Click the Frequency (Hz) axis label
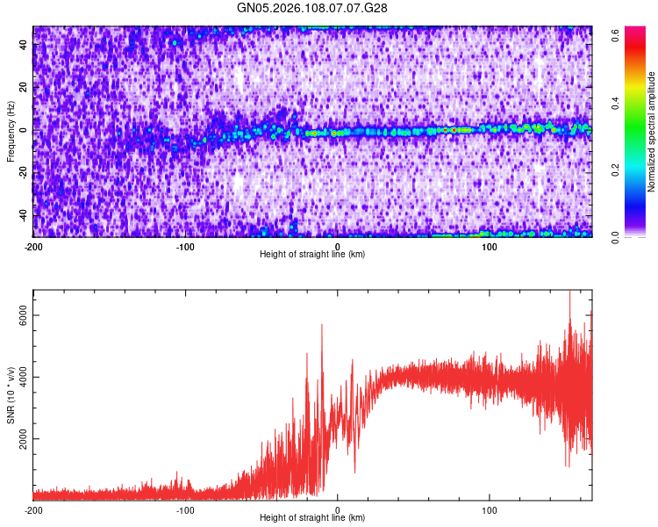 click(11, 132)
